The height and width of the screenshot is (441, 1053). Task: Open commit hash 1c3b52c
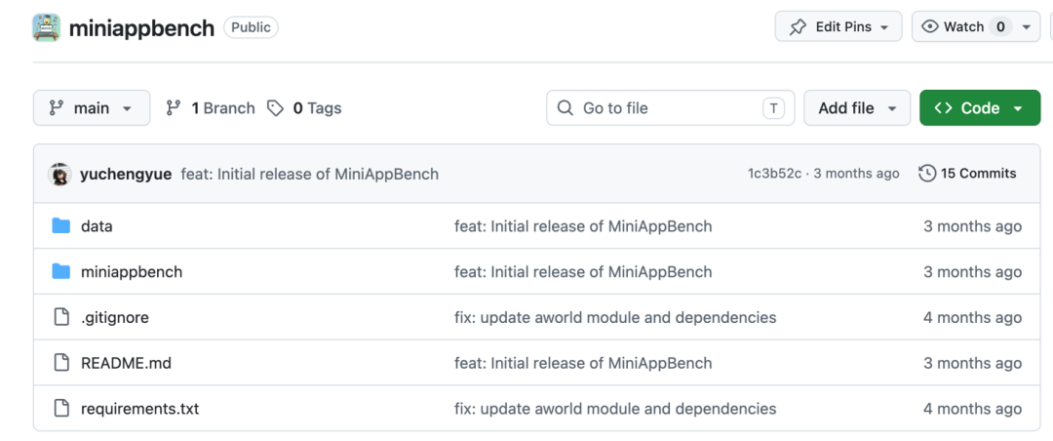pos(774,174)
